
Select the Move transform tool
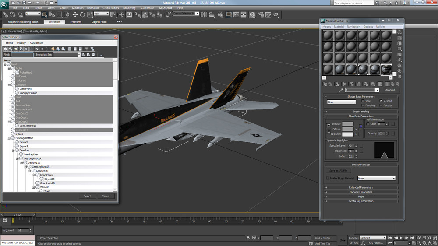(x=75, y=14)
